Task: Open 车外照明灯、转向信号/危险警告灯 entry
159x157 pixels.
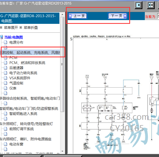Action: click(26, 124)
